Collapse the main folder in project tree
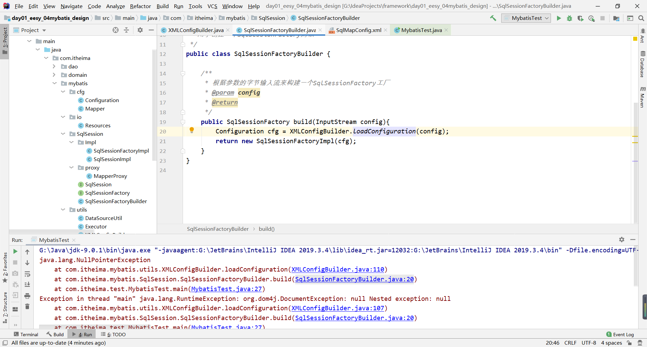The height and width of the screenshot is (347, 647). pos(29,41)
